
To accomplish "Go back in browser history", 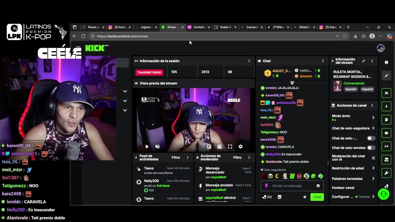I will (74, 36).
